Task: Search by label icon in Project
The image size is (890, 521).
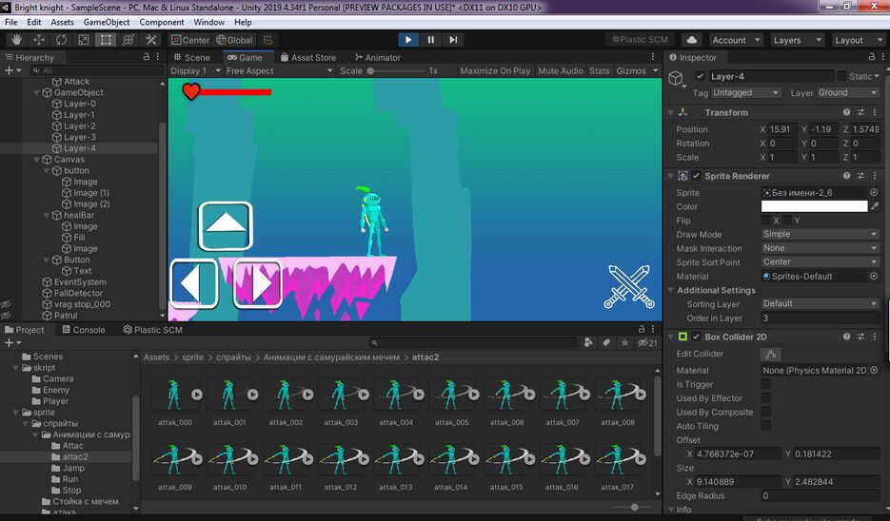Action: click(x=606, y=342)
